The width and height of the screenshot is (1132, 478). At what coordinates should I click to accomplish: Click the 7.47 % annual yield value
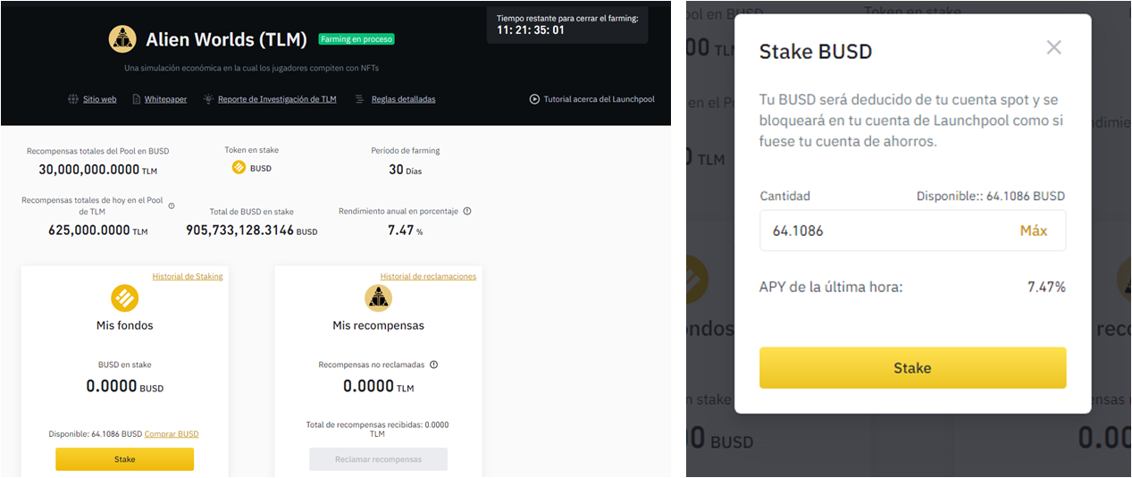405,231
